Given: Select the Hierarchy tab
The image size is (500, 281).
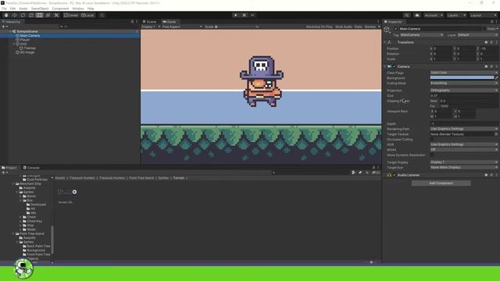Looking at the screenshot, I should [12, 22].
